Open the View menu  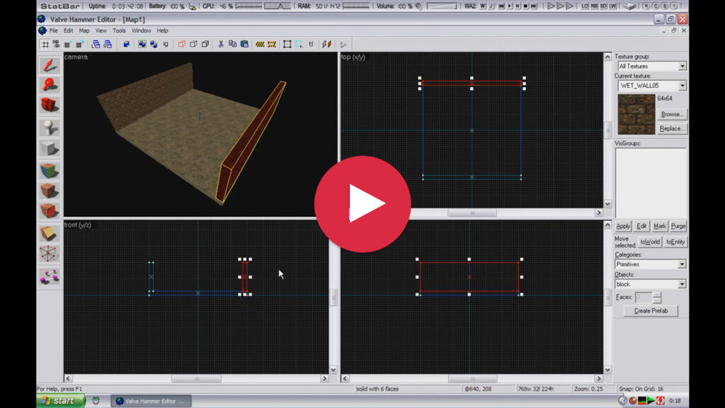[101, 30]
